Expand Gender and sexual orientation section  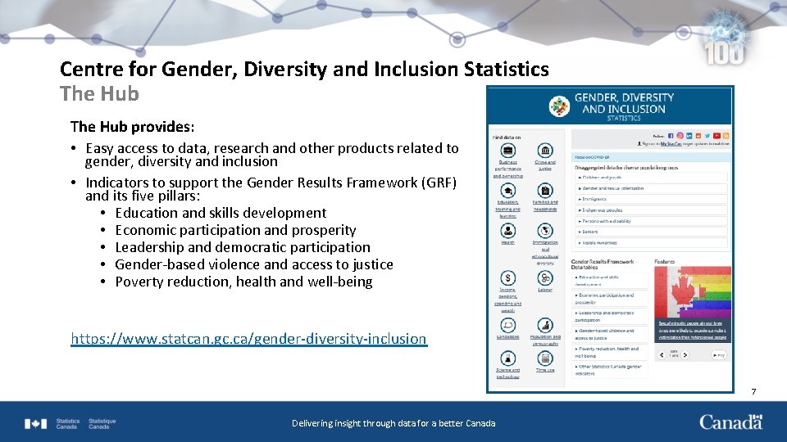click(x=650, y=188)
